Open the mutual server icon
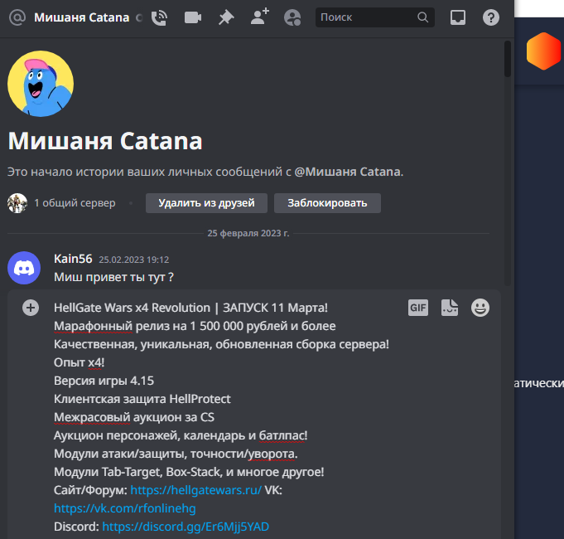 point(17,203)
